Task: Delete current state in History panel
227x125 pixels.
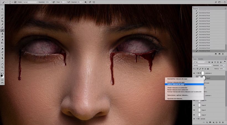Action: (x=223, y=54)
